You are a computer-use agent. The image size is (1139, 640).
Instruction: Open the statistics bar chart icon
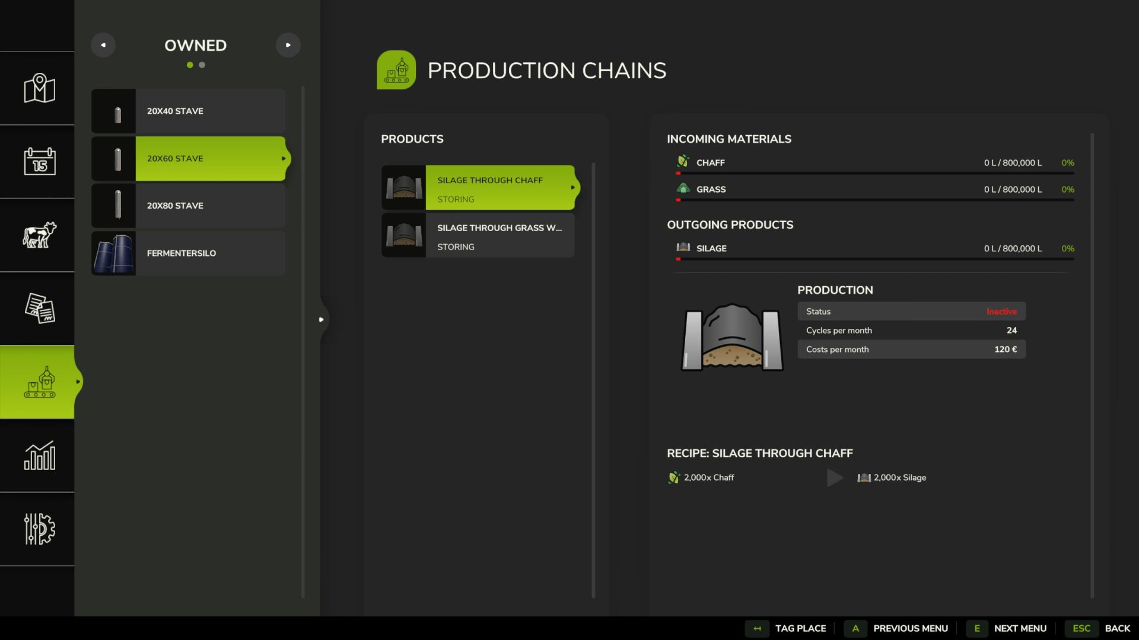pos(39,455)
